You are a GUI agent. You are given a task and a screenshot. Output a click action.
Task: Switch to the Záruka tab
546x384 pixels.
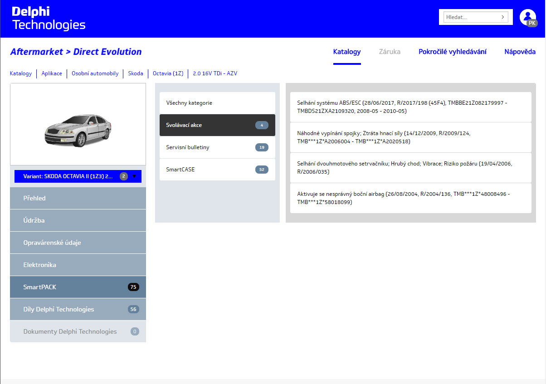pos(390,52)
